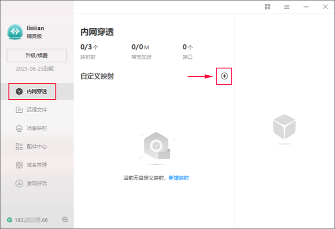Click the 场景映射 icon in sidebar

coord(19,128)
